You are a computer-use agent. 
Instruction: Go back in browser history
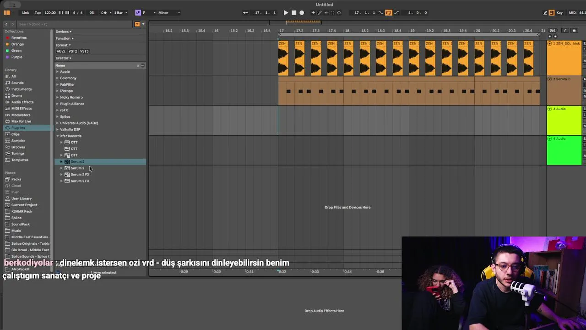(6, 24)
